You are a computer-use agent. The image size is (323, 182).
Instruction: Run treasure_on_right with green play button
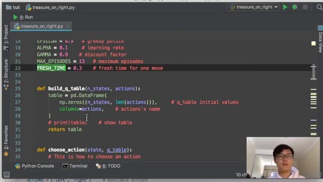tap(285, 7)
